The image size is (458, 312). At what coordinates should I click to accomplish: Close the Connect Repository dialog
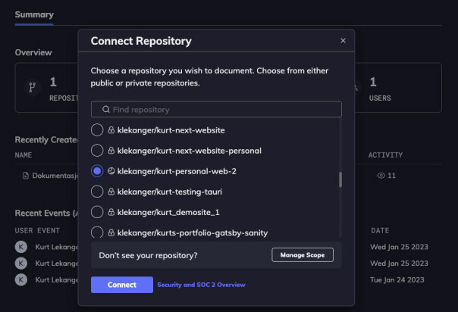[x=343, y=41]
